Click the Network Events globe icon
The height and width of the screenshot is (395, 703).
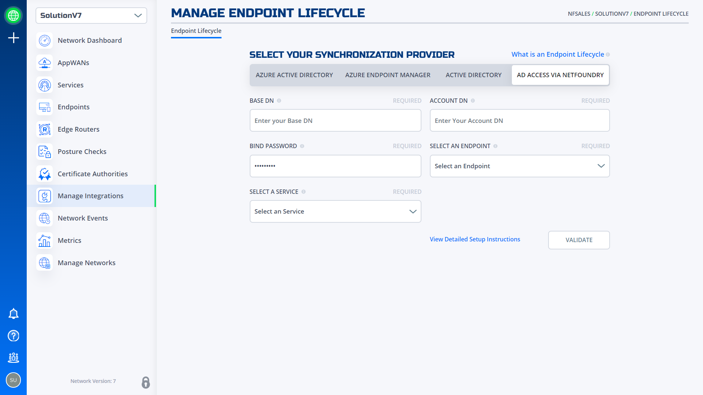[x=45, y=218]
